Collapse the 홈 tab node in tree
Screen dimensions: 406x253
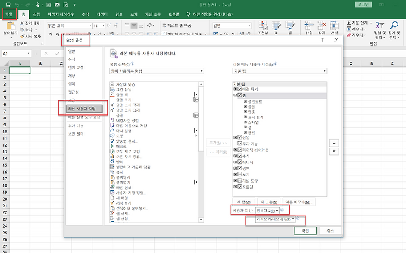[x=235, y=95]
